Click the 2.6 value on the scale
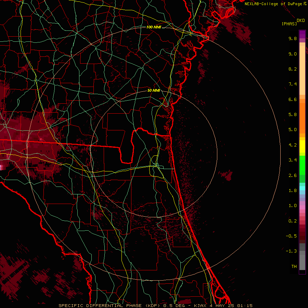The height and width of the screenshot is (308, 308). [x=293, y=176]
